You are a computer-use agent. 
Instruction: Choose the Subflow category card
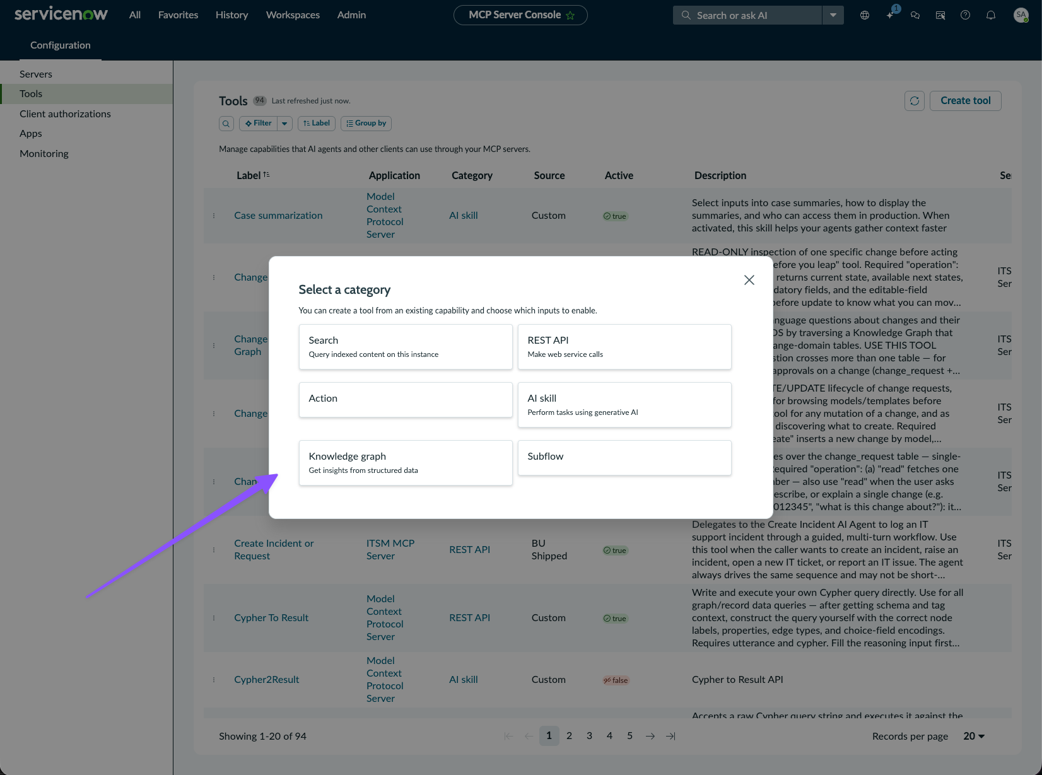[x=624, y=458]
